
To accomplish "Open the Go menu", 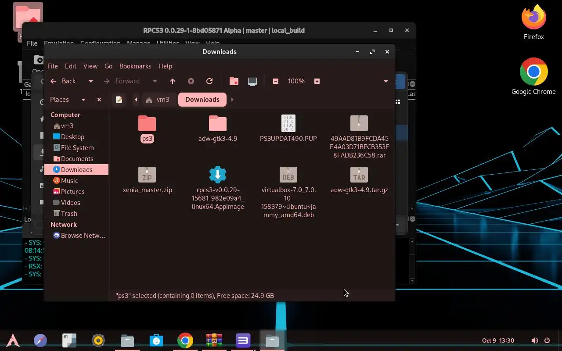I will click(108, 66).
